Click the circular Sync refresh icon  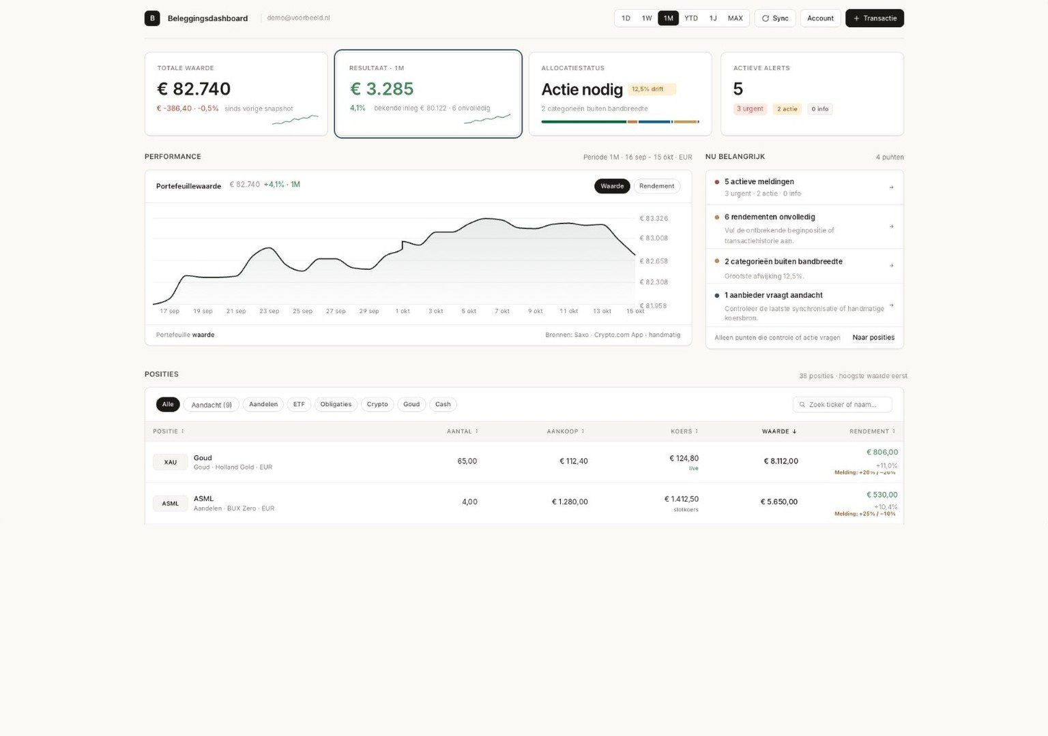point(766,18)
